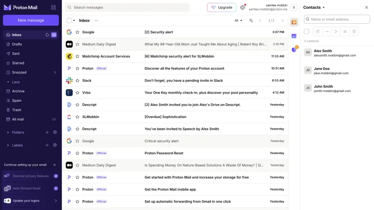Open the settings gear icon

(242, 7)
